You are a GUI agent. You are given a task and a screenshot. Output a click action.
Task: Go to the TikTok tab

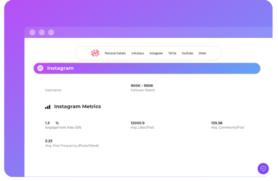coord(172,53)
